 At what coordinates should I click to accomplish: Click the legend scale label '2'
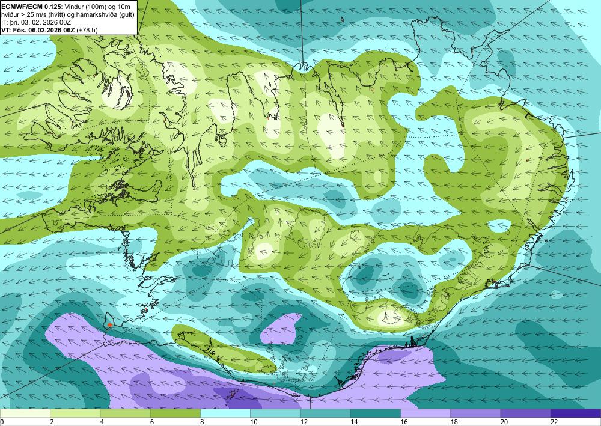click(52, 422)
